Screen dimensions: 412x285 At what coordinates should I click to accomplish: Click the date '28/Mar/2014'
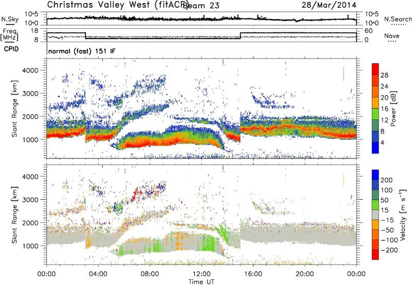(x=329, y=5)
